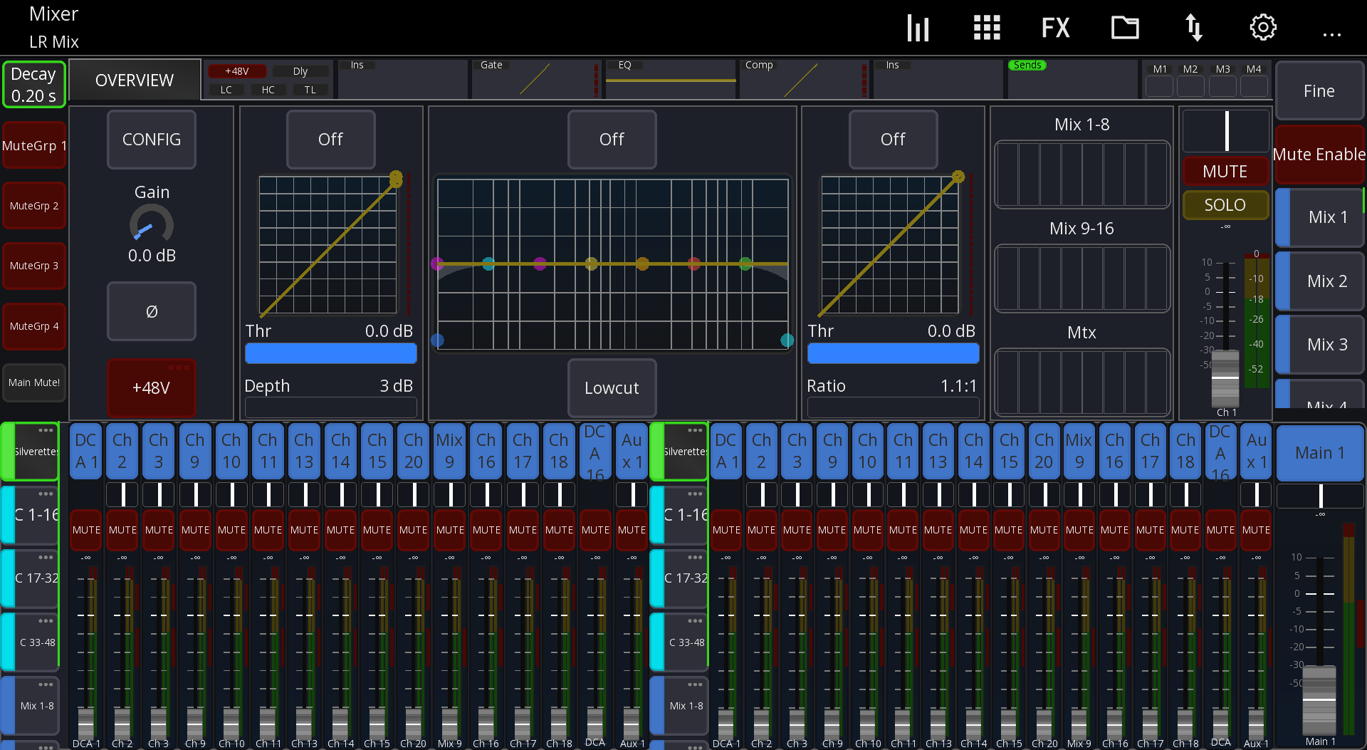The width and height of the screenshot is (1367, 750).
Task: Open the folder scenes icon
Action: 1125,28
